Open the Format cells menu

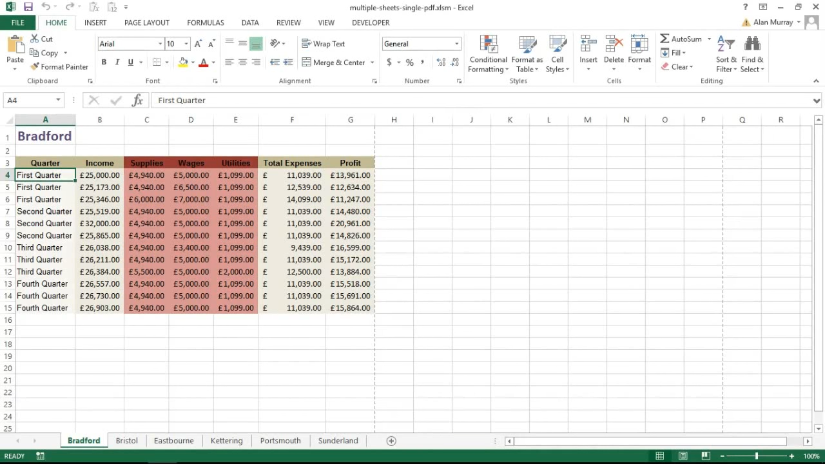[x=639, y=54]
